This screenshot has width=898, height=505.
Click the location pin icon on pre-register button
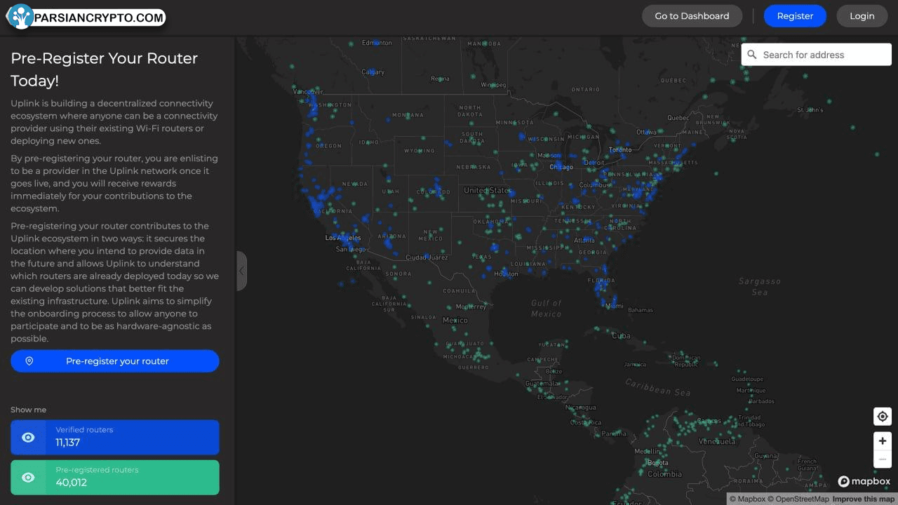coord(29,361)
